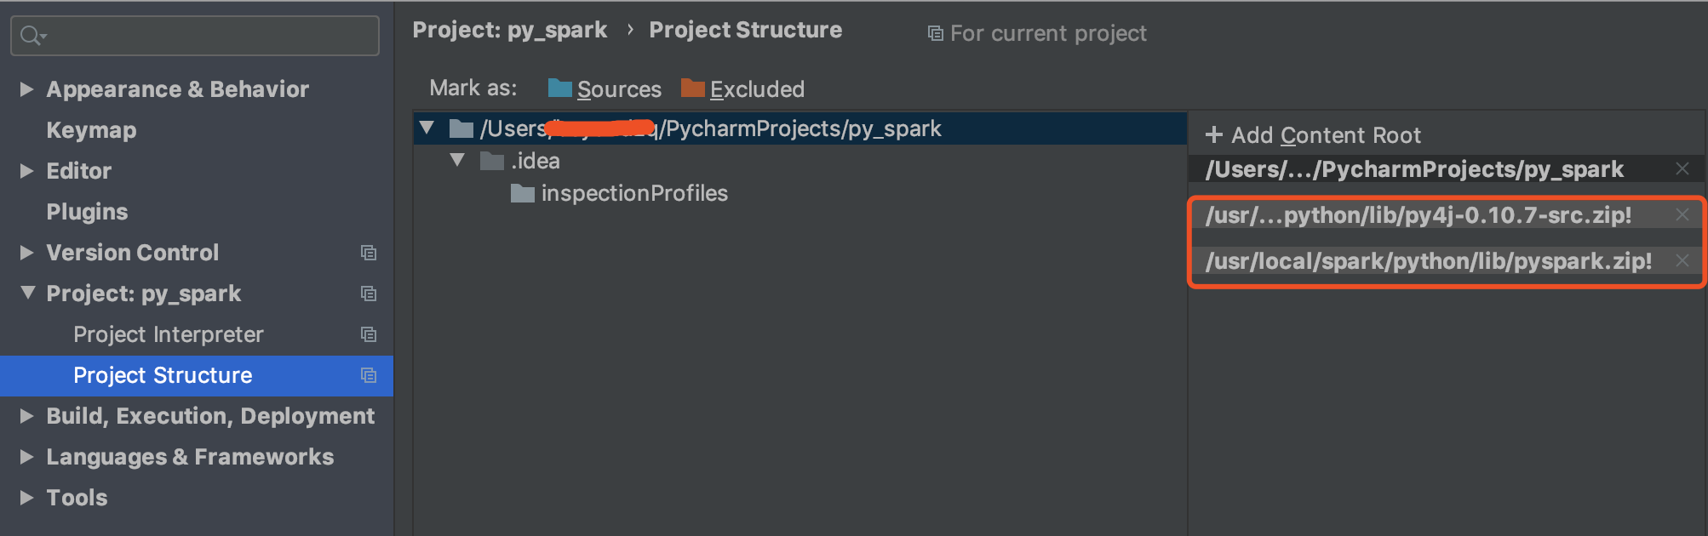Remove the pyspark.zip content root
1708x536 pixels.
click(1682, 261)
